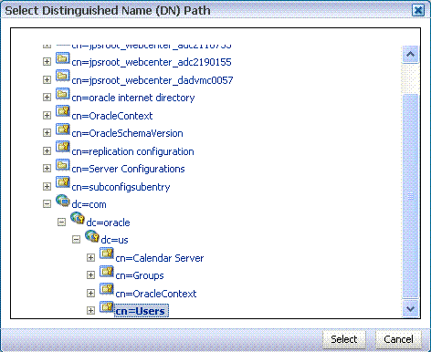
Task: Click the vertical scrollbar thumb
Action: coord(411,196)
